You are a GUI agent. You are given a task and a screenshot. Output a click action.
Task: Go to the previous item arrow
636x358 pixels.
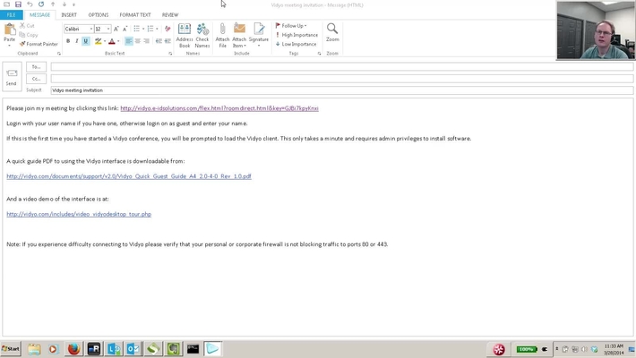(x=53, y=4)
